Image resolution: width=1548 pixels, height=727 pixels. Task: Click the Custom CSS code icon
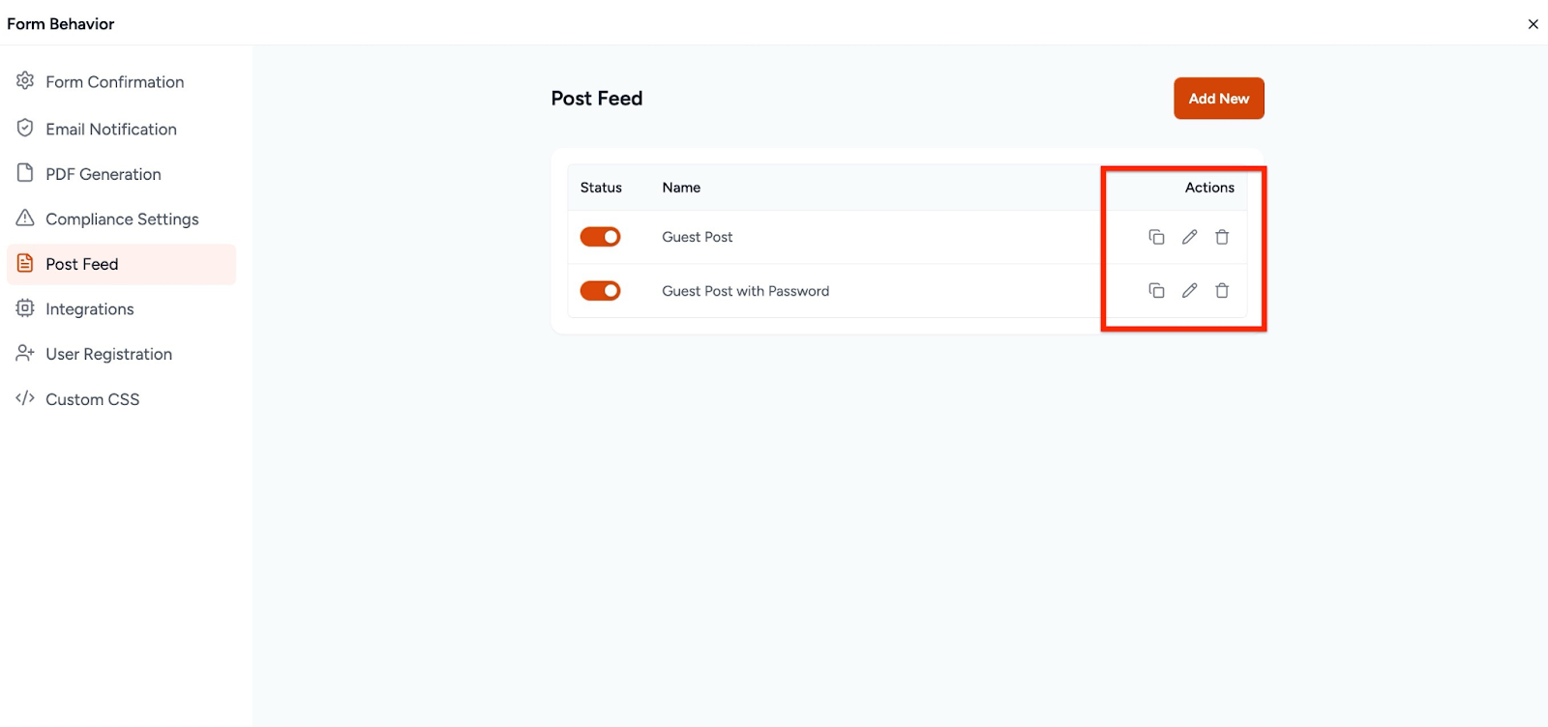click(24, 398)
